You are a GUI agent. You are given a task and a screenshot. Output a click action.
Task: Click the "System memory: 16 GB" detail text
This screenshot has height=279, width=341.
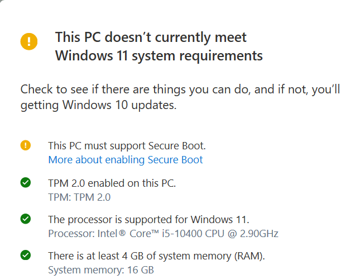tap(100, 270)
